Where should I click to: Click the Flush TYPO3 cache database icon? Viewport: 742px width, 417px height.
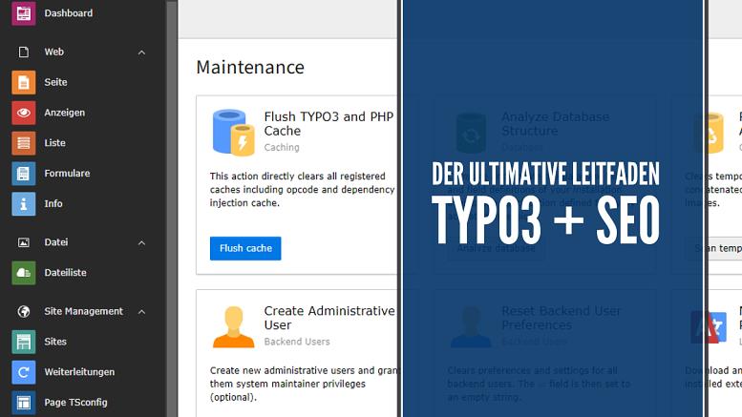coord(233,133)
